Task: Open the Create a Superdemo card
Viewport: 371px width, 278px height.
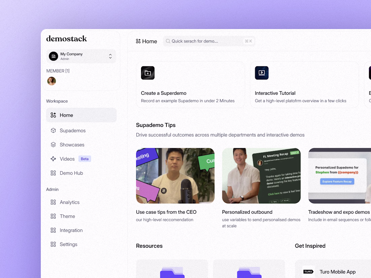Action: 190,85
